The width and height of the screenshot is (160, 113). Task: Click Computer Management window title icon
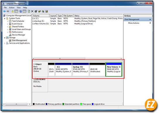[x=4, y=4]
